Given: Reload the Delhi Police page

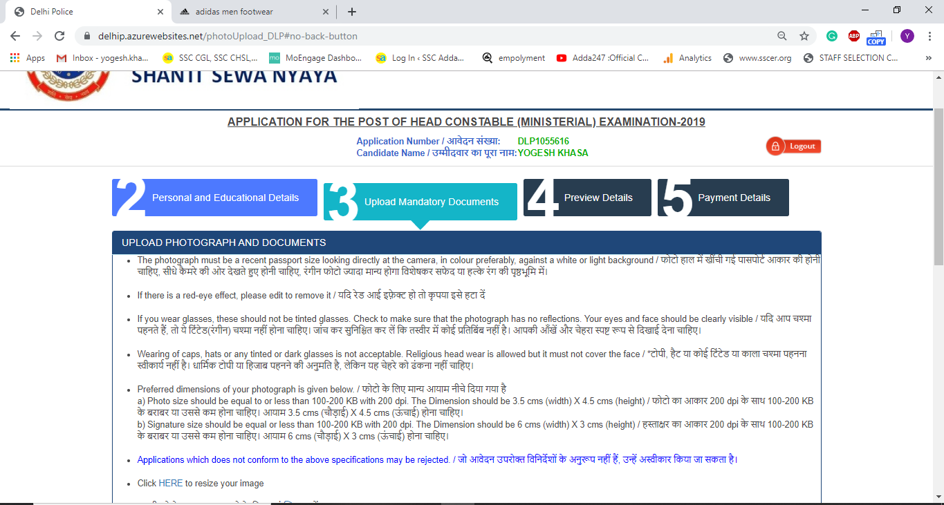Looking at the screenshot, I should [x=59, y=36].
